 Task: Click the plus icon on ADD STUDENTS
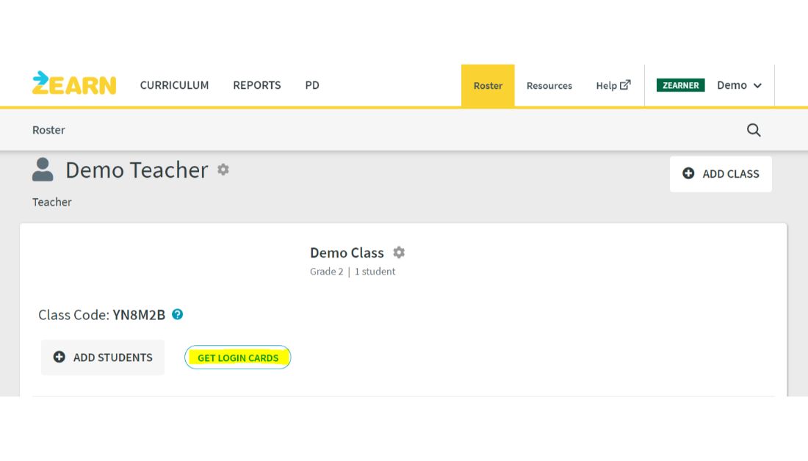[x=59, y=357]
